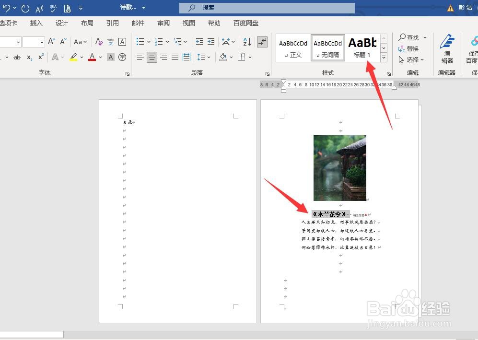Start Read Aloud from quick access toolbar

[x=39, y=9]
